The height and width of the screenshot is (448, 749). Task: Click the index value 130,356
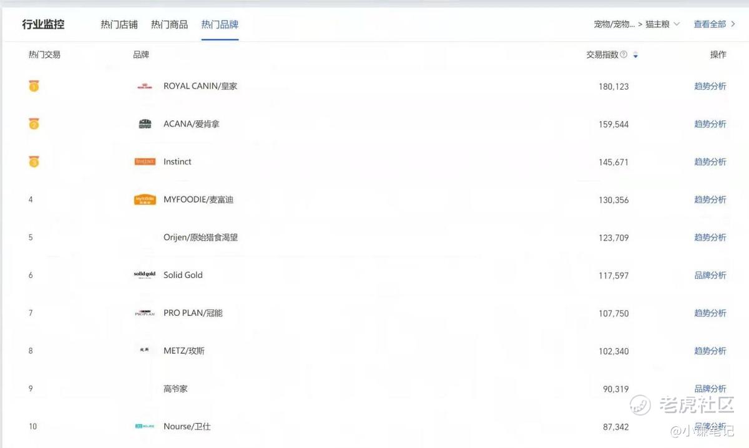pyautogui.click(x=614, y=201)
